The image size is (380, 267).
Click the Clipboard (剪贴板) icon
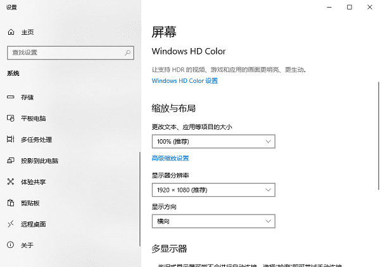click(10, 203)
